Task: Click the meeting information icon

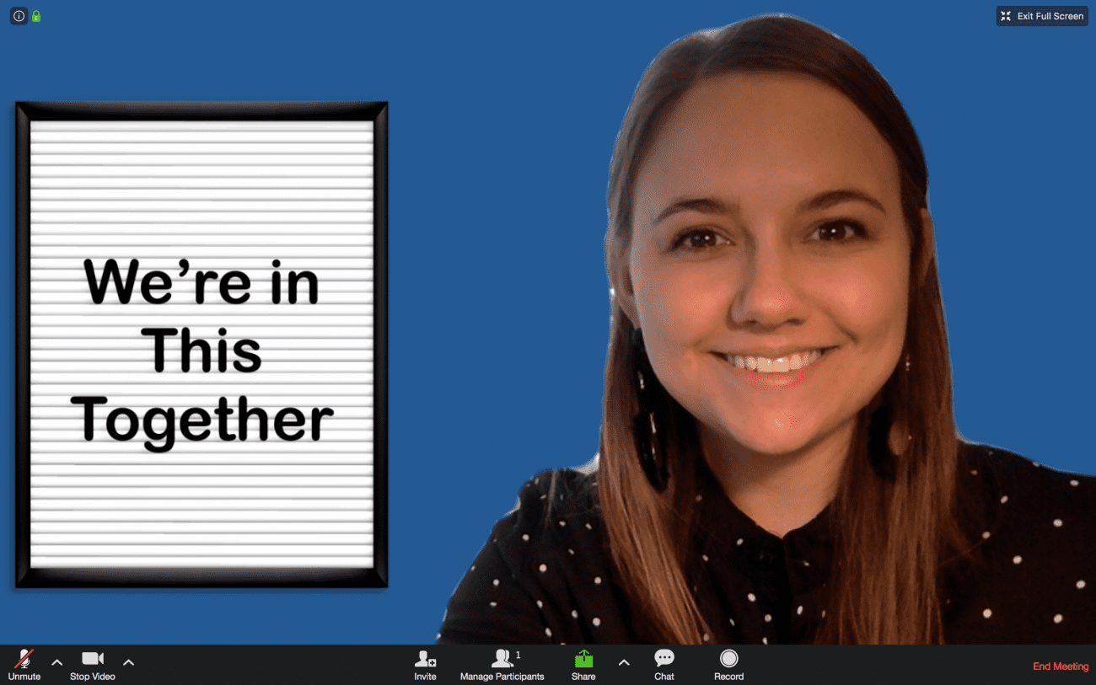Action: (19, 15)
